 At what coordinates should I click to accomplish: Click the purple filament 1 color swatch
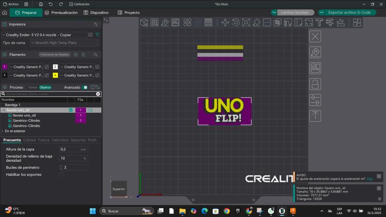[x=4, y=67]
